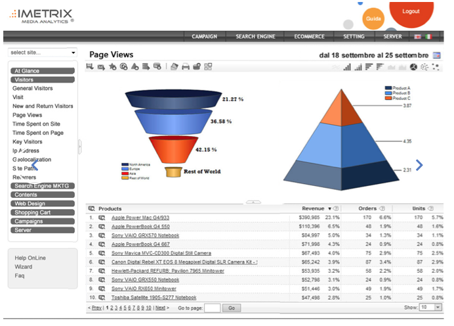Sort by Revenue descending arrow
The width and height of the screenshot is (454, 326).
[329, 208]
